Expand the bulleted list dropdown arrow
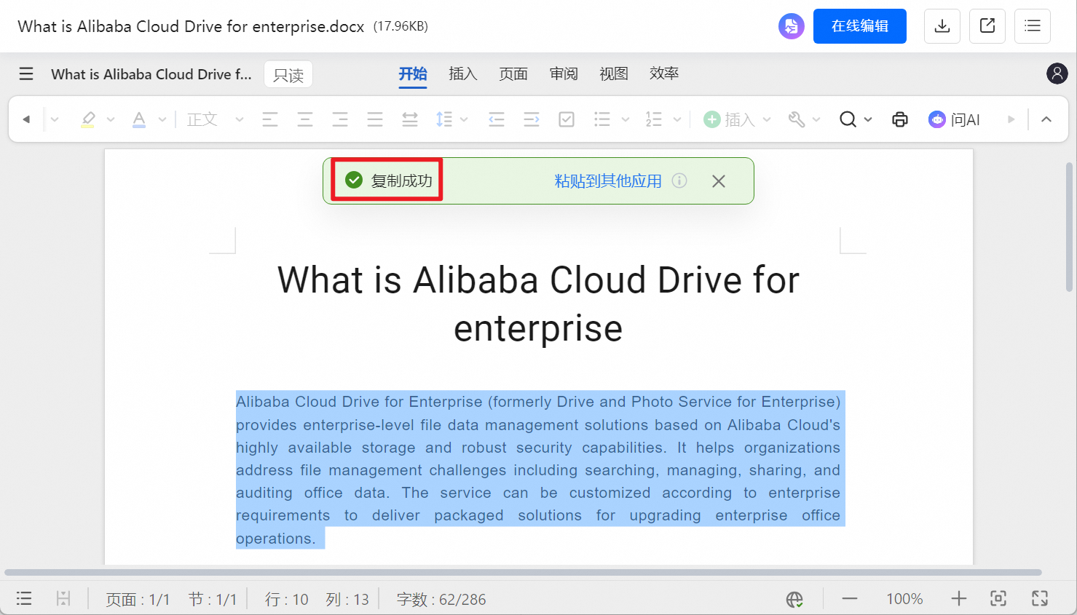This screenshot has height=615, width=1077. (626, 119)
